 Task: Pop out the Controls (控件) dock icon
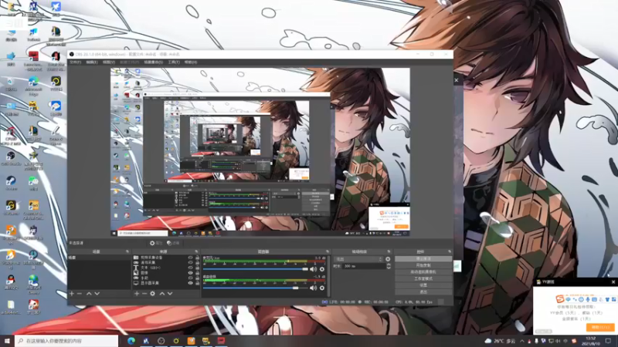(x=450, y=251)
